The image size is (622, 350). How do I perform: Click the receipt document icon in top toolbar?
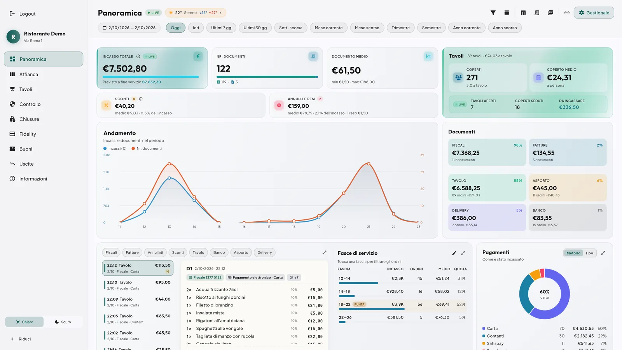pyautogui.click(x=537, y=13)
